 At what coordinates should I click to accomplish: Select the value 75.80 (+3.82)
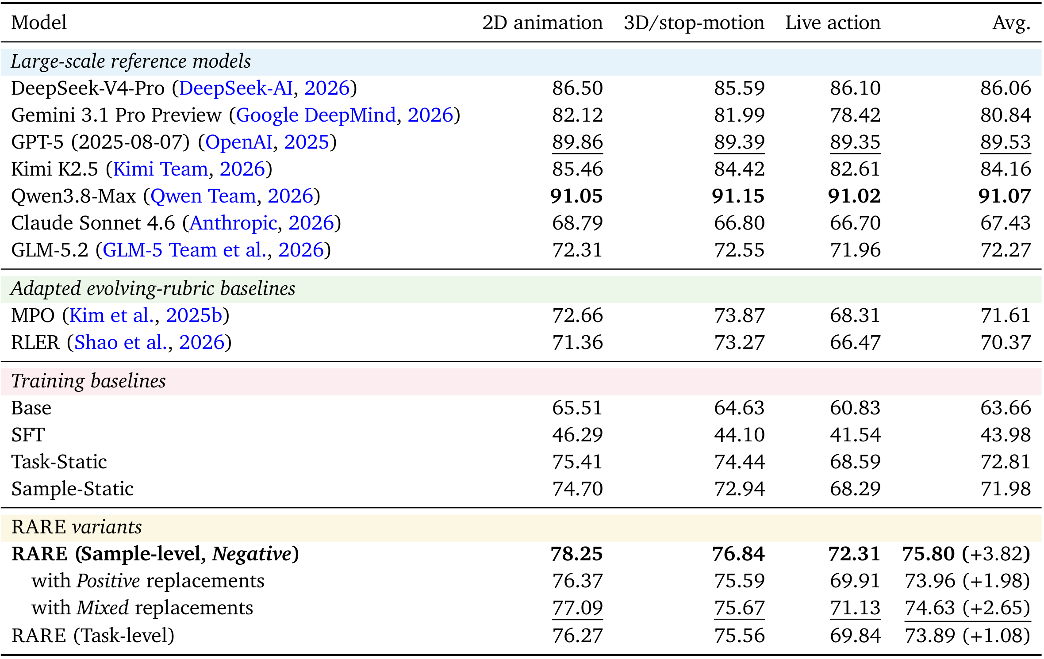tap(967, 555)
